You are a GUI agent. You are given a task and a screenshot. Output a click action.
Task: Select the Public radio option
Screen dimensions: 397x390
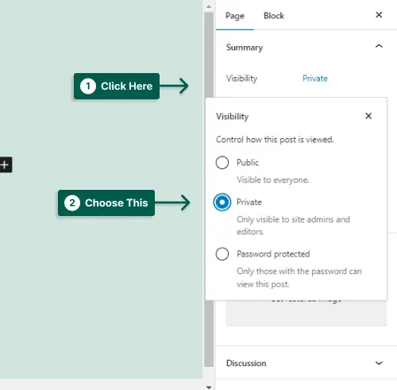tap(222, 162)
